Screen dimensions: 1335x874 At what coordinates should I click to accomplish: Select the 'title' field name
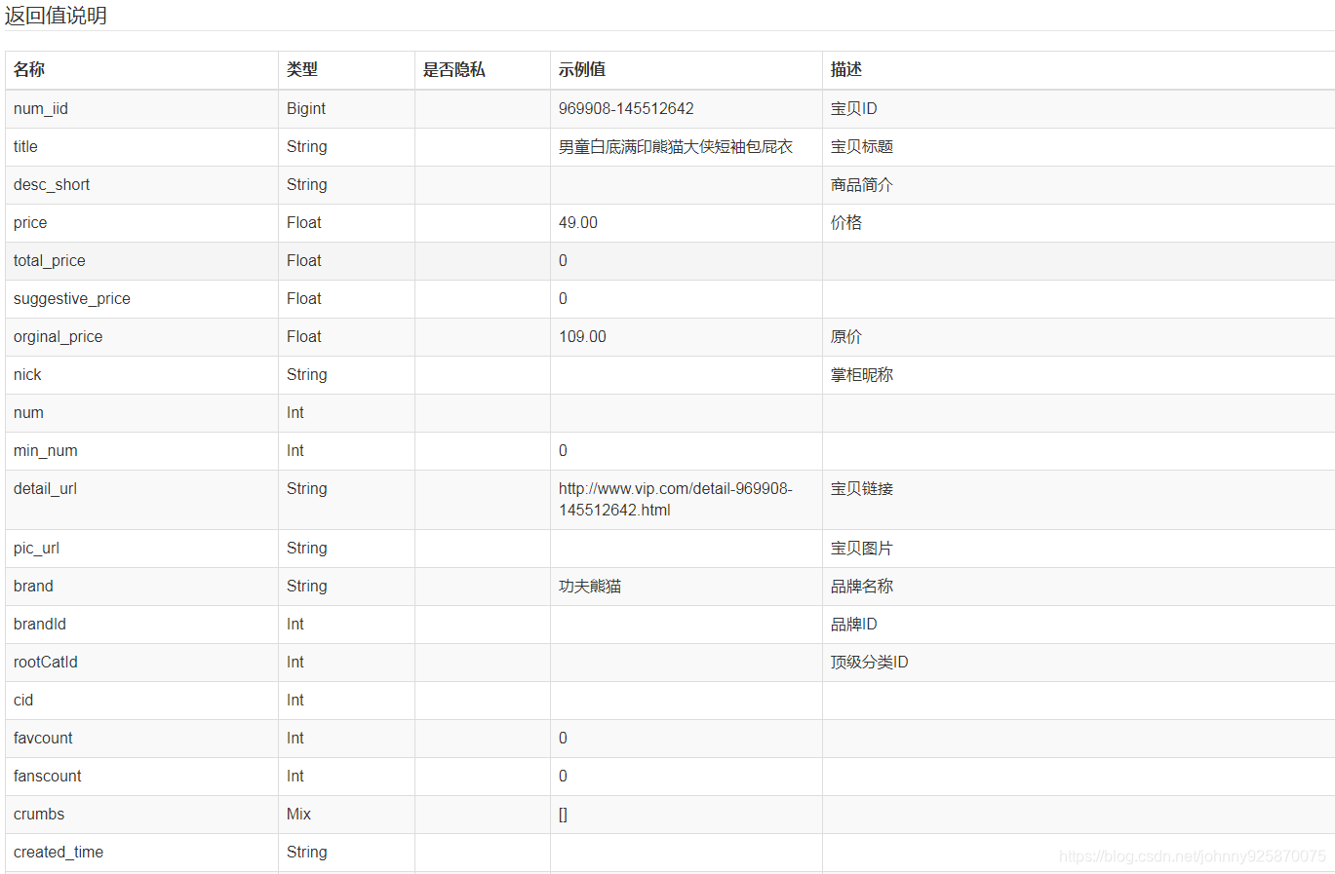pos(25,146)
